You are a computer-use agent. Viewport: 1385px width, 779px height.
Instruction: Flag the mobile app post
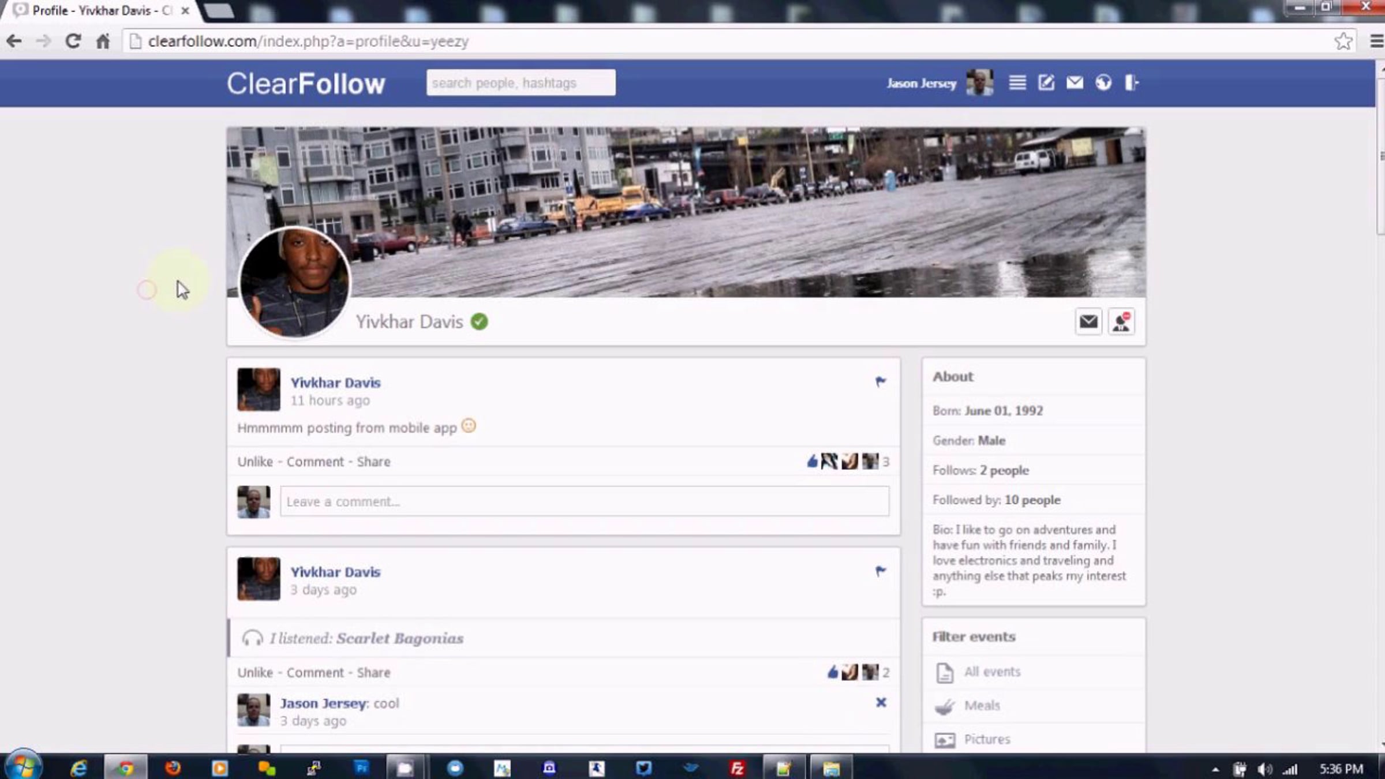(x=881, y=381)
